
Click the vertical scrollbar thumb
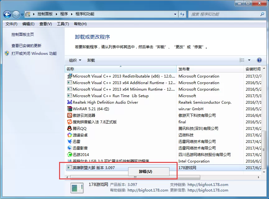[264, 150]
